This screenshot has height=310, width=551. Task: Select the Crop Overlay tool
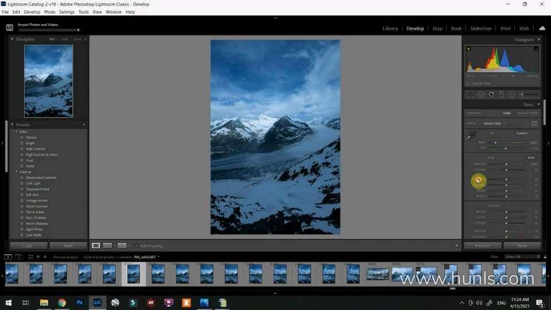tap(470, 94)
